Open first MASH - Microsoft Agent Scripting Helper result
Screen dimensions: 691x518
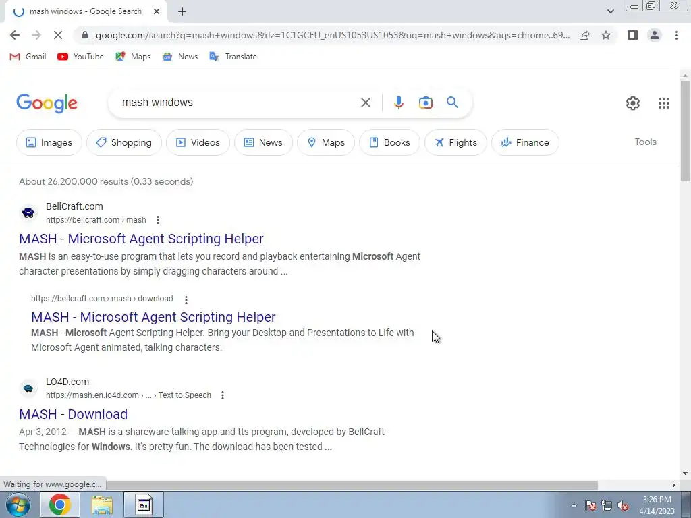coord(141,239)
